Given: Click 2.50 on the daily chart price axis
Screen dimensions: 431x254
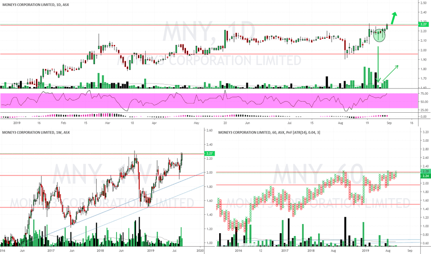Looking at the screenshot, I should (423, 3).
